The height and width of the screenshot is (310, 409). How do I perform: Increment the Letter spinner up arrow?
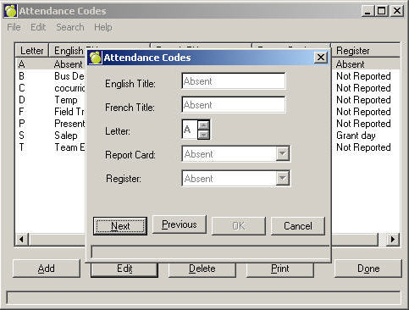203,125
